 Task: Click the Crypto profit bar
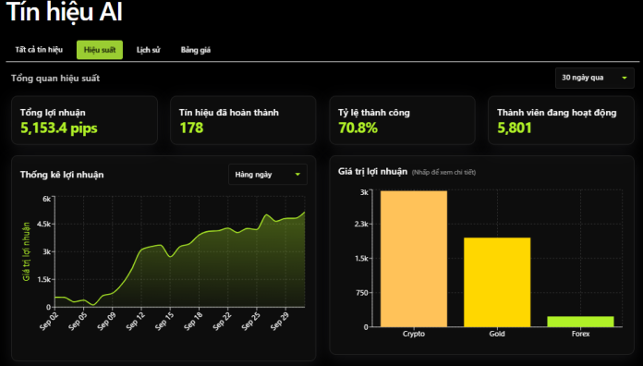(414, 259)
